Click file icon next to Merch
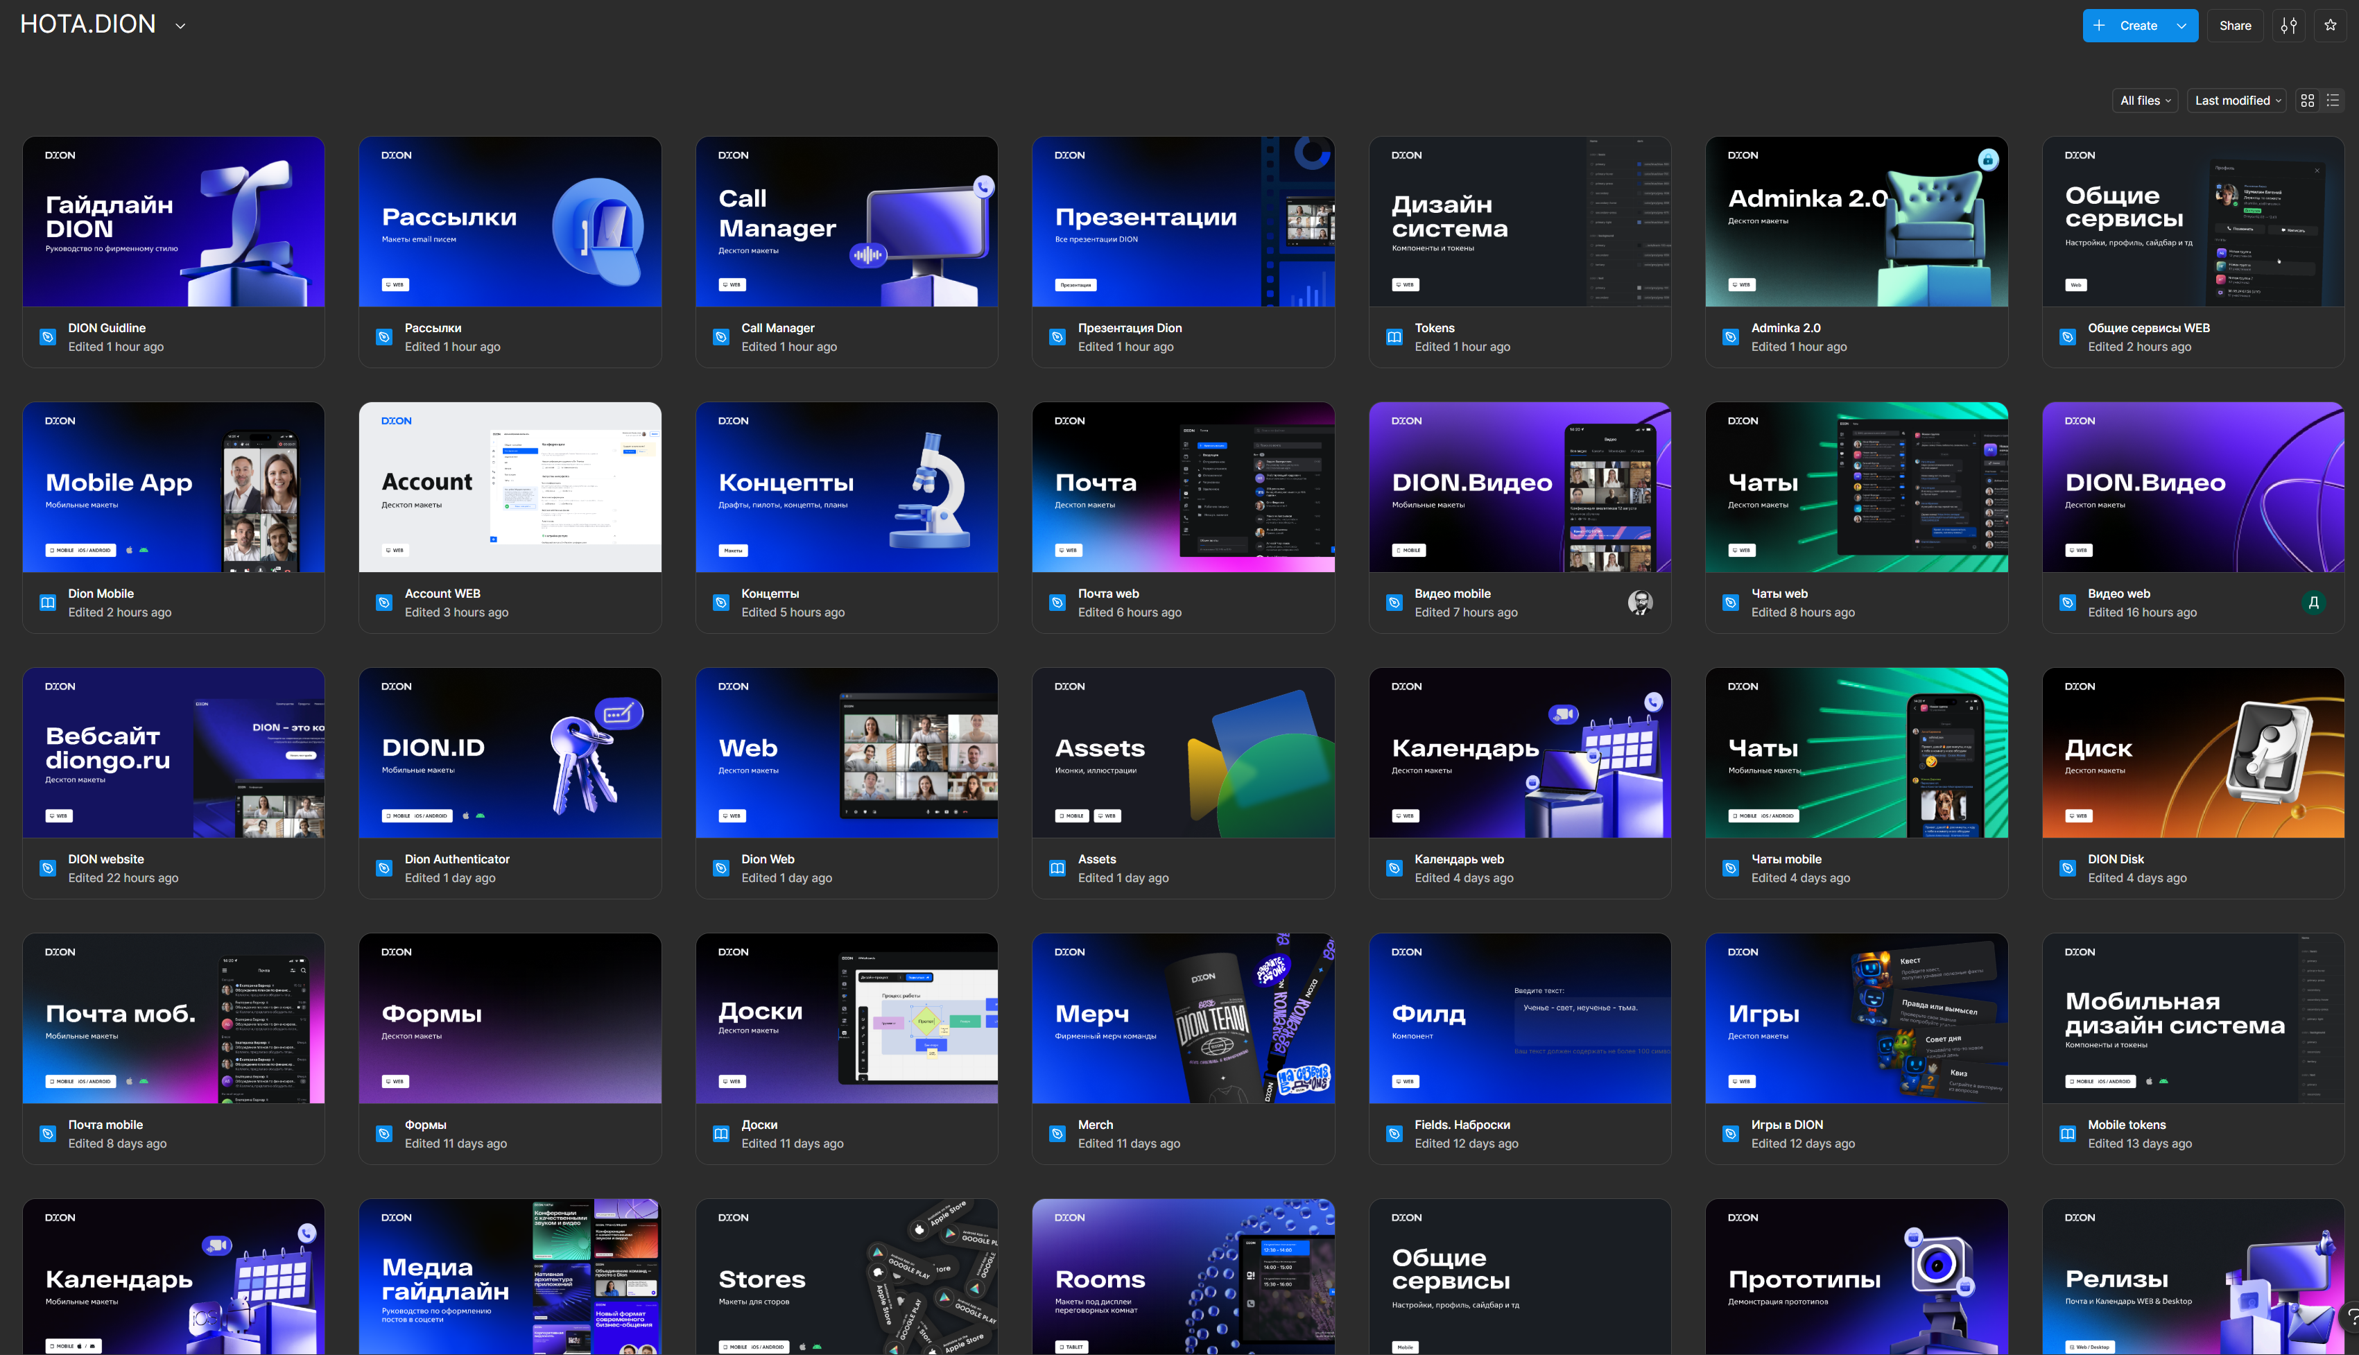Image resolution: width=2359 pixels, height=1355 pixels. pyautogui.click(x=1057, y=1134)
